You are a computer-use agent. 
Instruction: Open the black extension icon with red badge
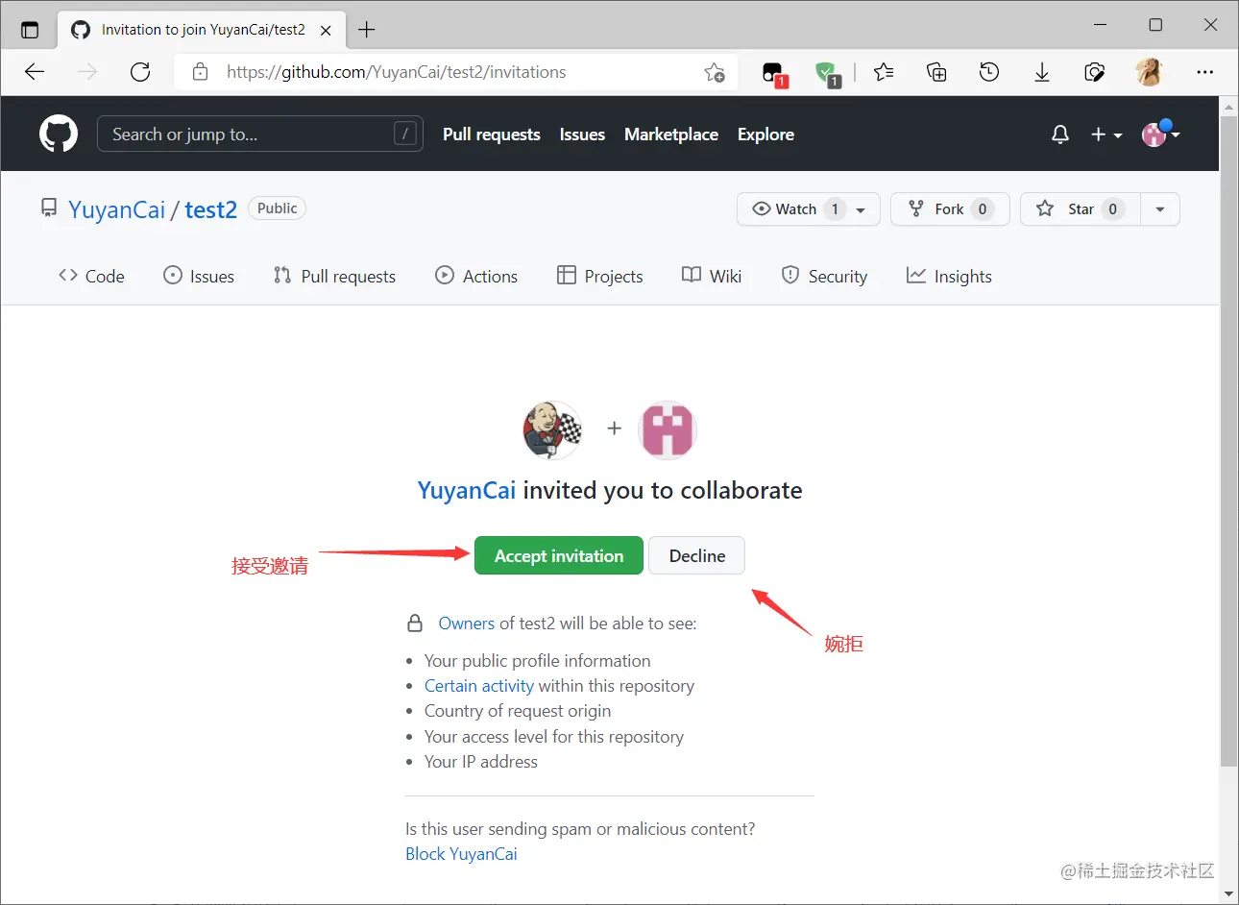pyautogui.click(x=774, y=73)
